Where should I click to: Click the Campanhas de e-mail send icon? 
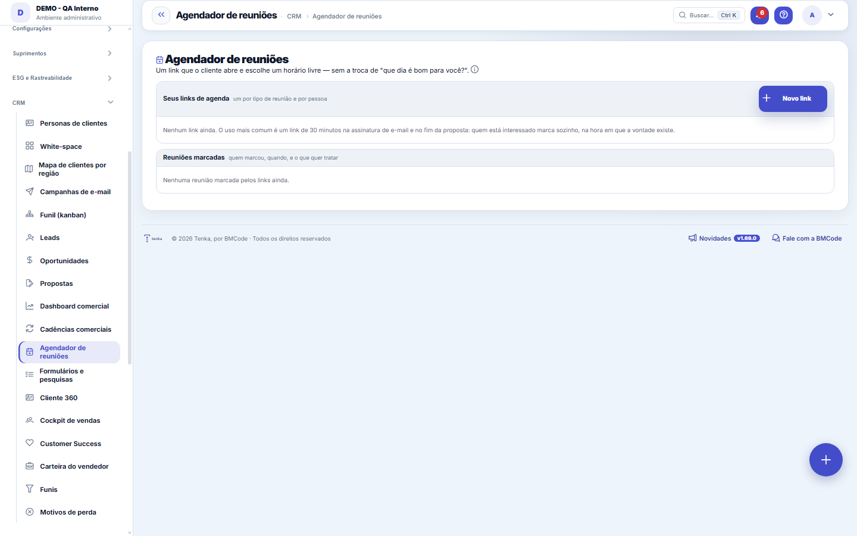[x=30, y=192]
